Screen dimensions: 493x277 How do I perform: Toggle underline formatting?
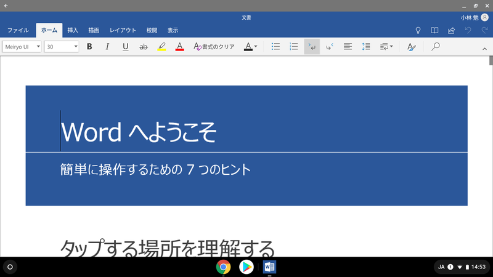coord(125,47)
